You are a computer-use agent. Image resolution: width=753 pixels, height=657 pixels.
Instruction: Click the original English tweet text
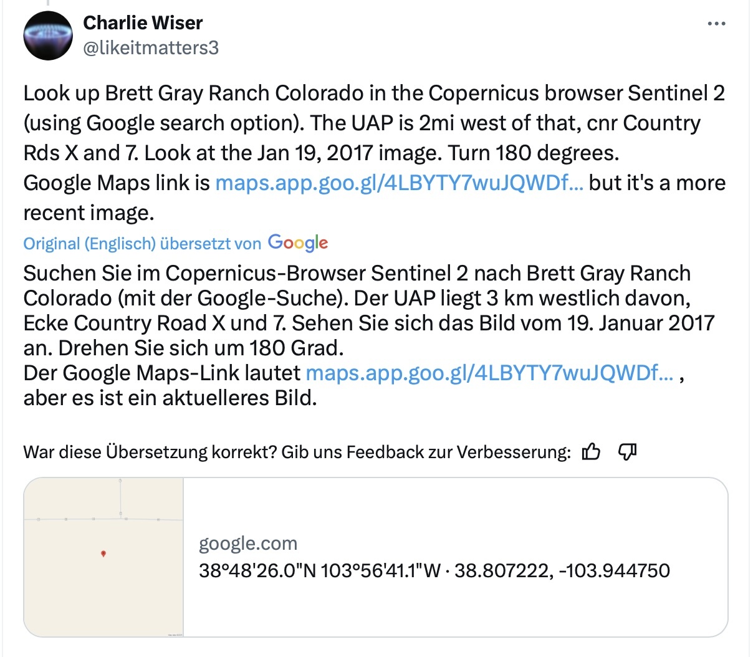[374, 153]
